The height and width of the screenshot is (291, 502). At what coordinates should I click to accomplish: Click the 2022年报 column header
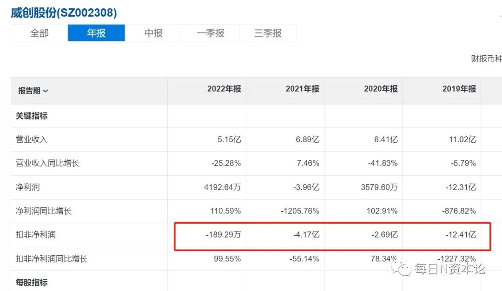224,89
